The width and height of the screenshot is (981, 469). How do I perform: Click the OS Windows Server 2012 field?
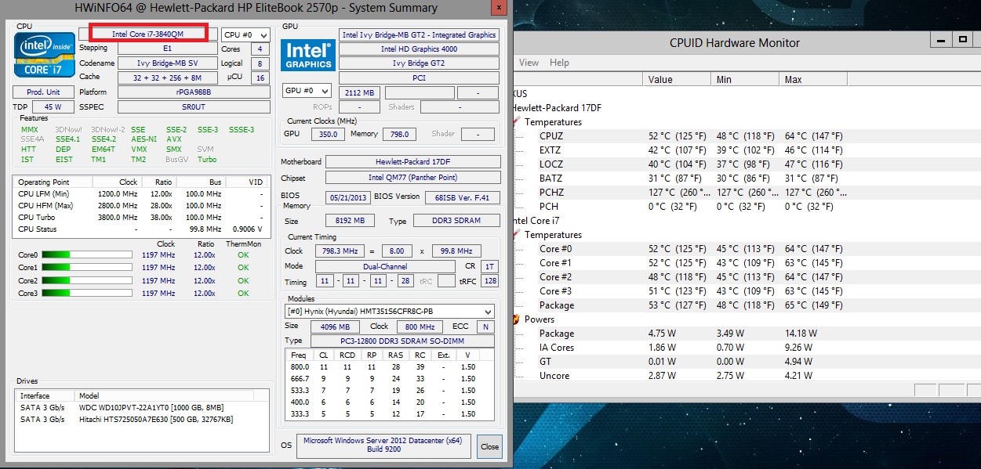coord(383,446)
